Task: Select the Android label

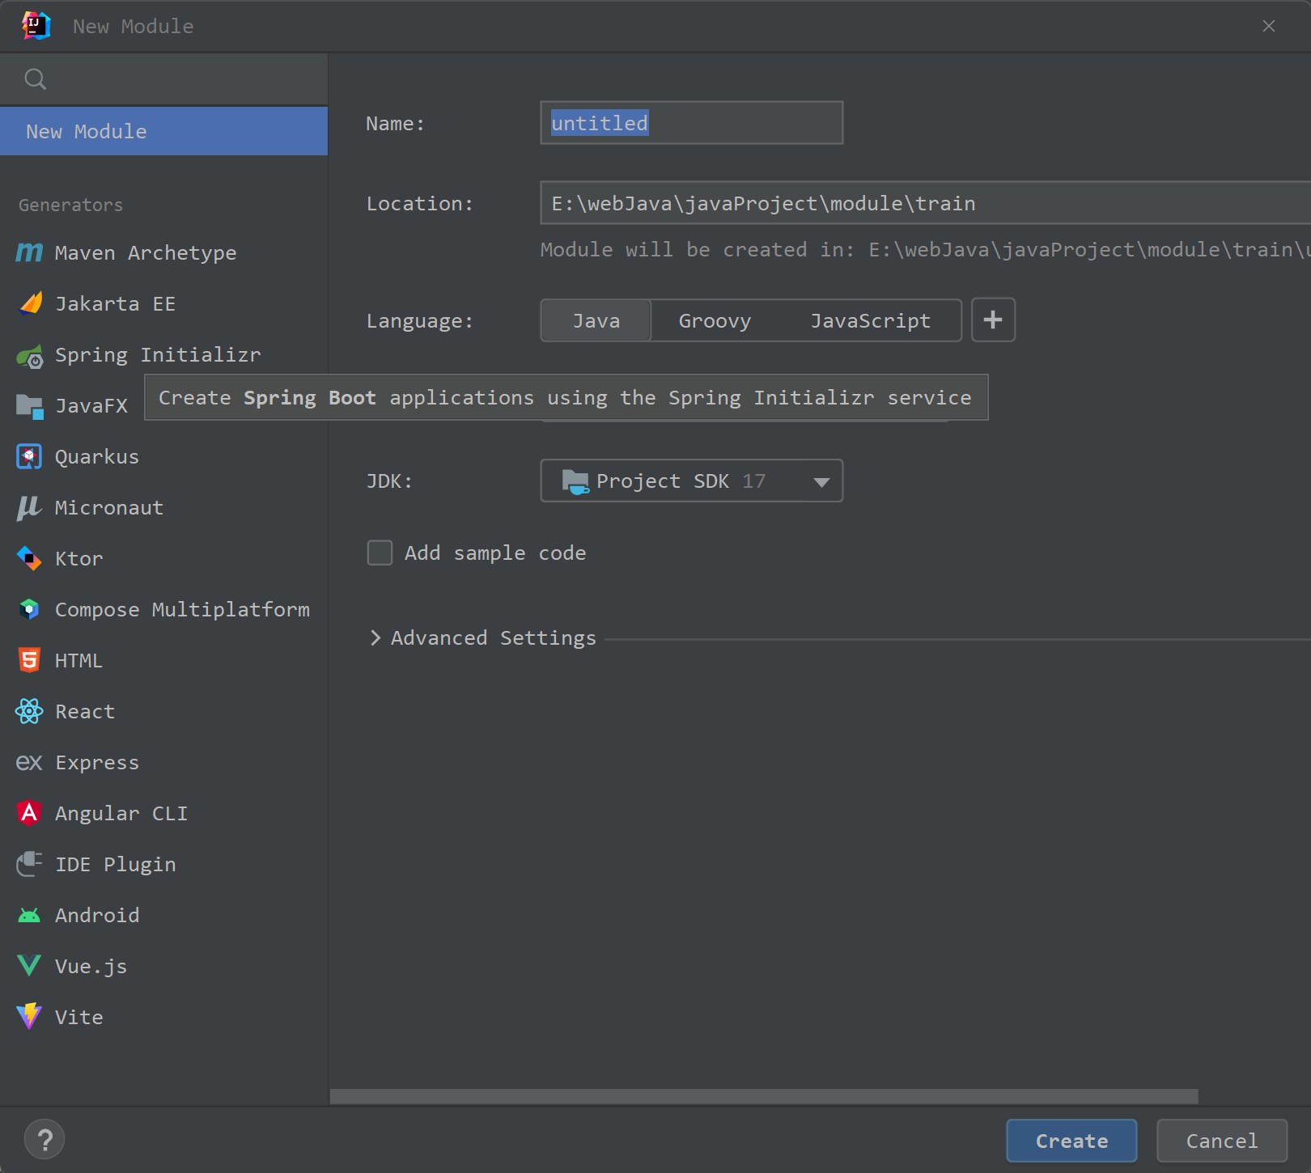Action: (x=97, y=915)
